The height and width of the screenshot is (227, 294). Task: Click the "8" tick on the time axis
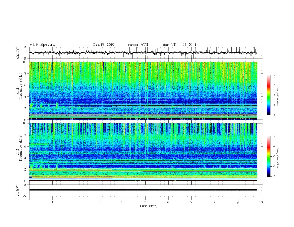click(x=215, y=202)
